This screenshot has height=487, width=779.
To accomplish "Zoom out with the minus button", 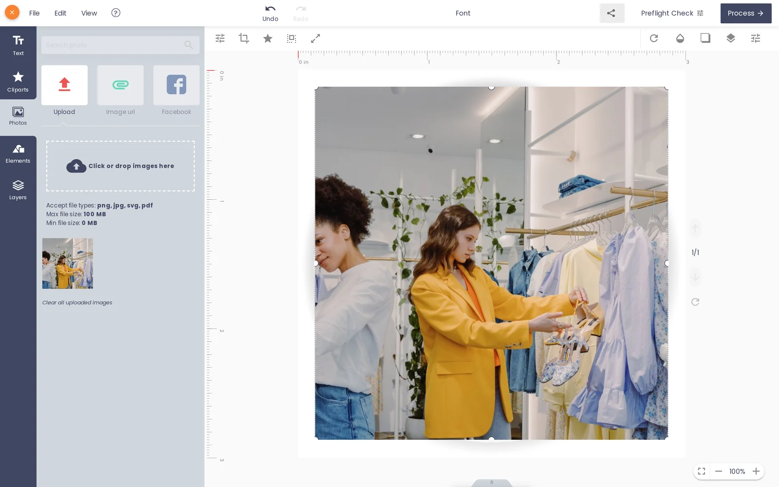I will [x=719, y=471].
